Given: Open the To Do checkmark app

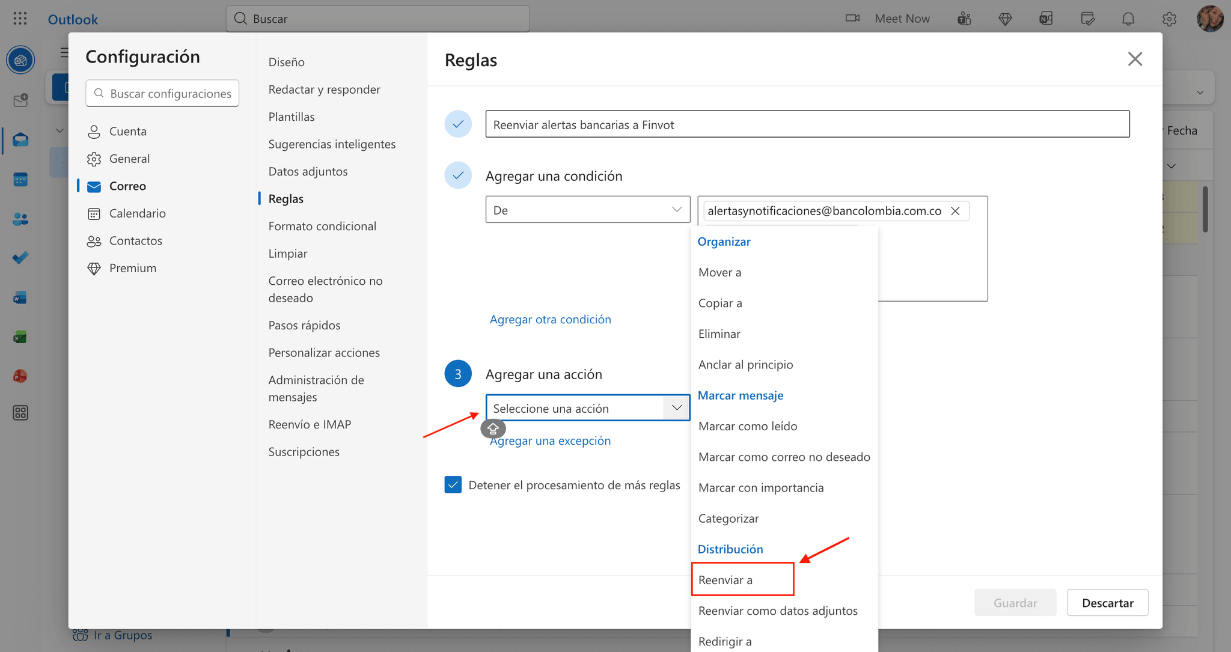Looking at the screenshot, I should (x=20, y=258).
